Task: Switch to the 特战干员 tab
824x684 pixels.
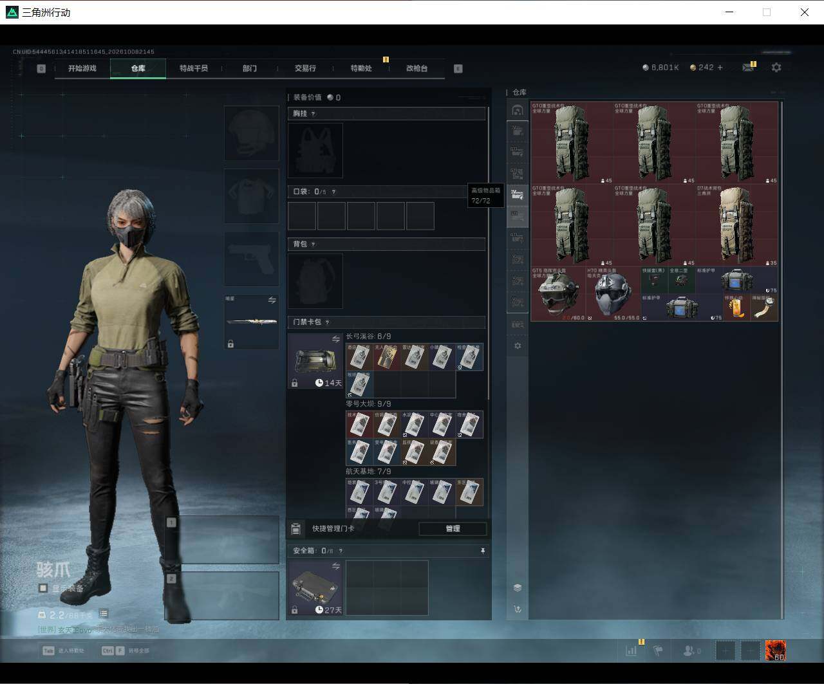Action: coord(194,68)
